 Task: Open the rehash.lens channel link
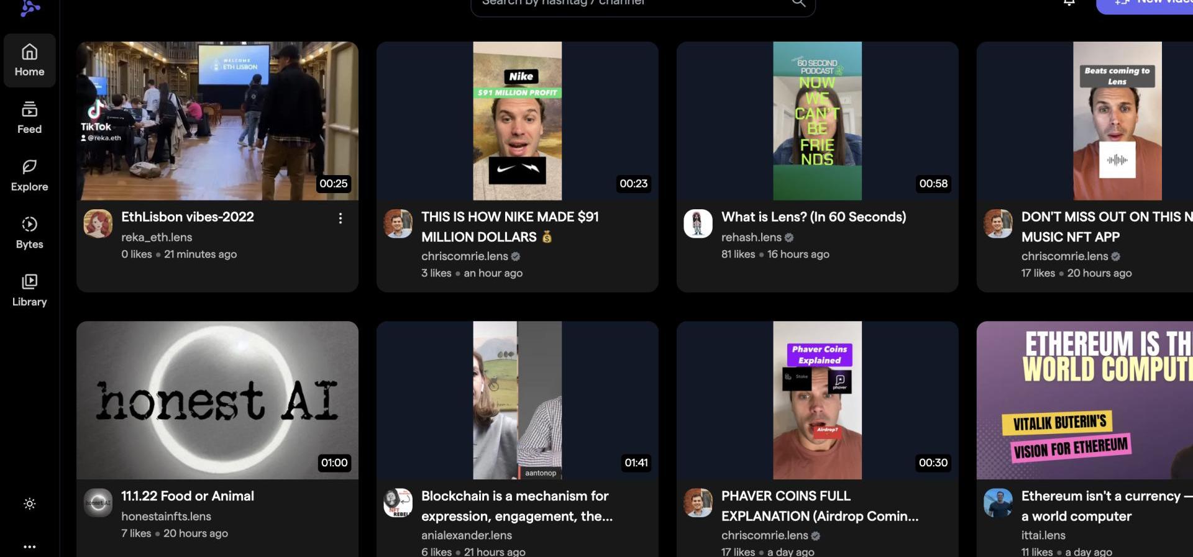(751, 237)
